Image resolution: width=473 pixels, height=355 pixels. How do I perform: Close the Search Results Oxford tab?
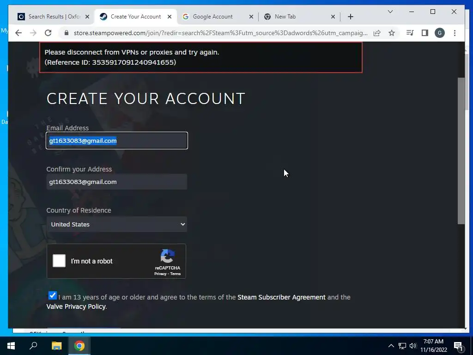87,17
